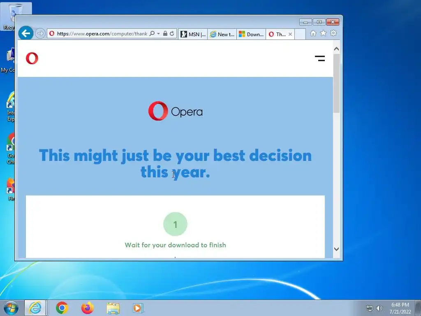Switch to the Download Microsoft tab
The height and width of the screenshot is (316, 421).
(x=251, y=34)
